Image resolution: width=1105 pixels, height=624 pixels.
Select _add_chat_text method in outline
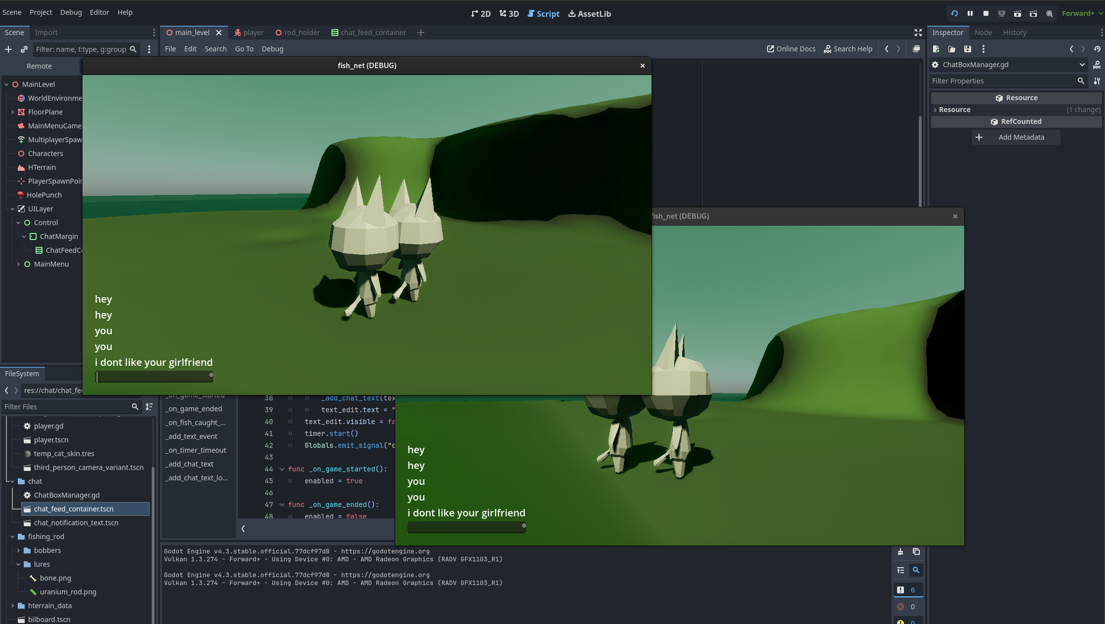[190, 464]
